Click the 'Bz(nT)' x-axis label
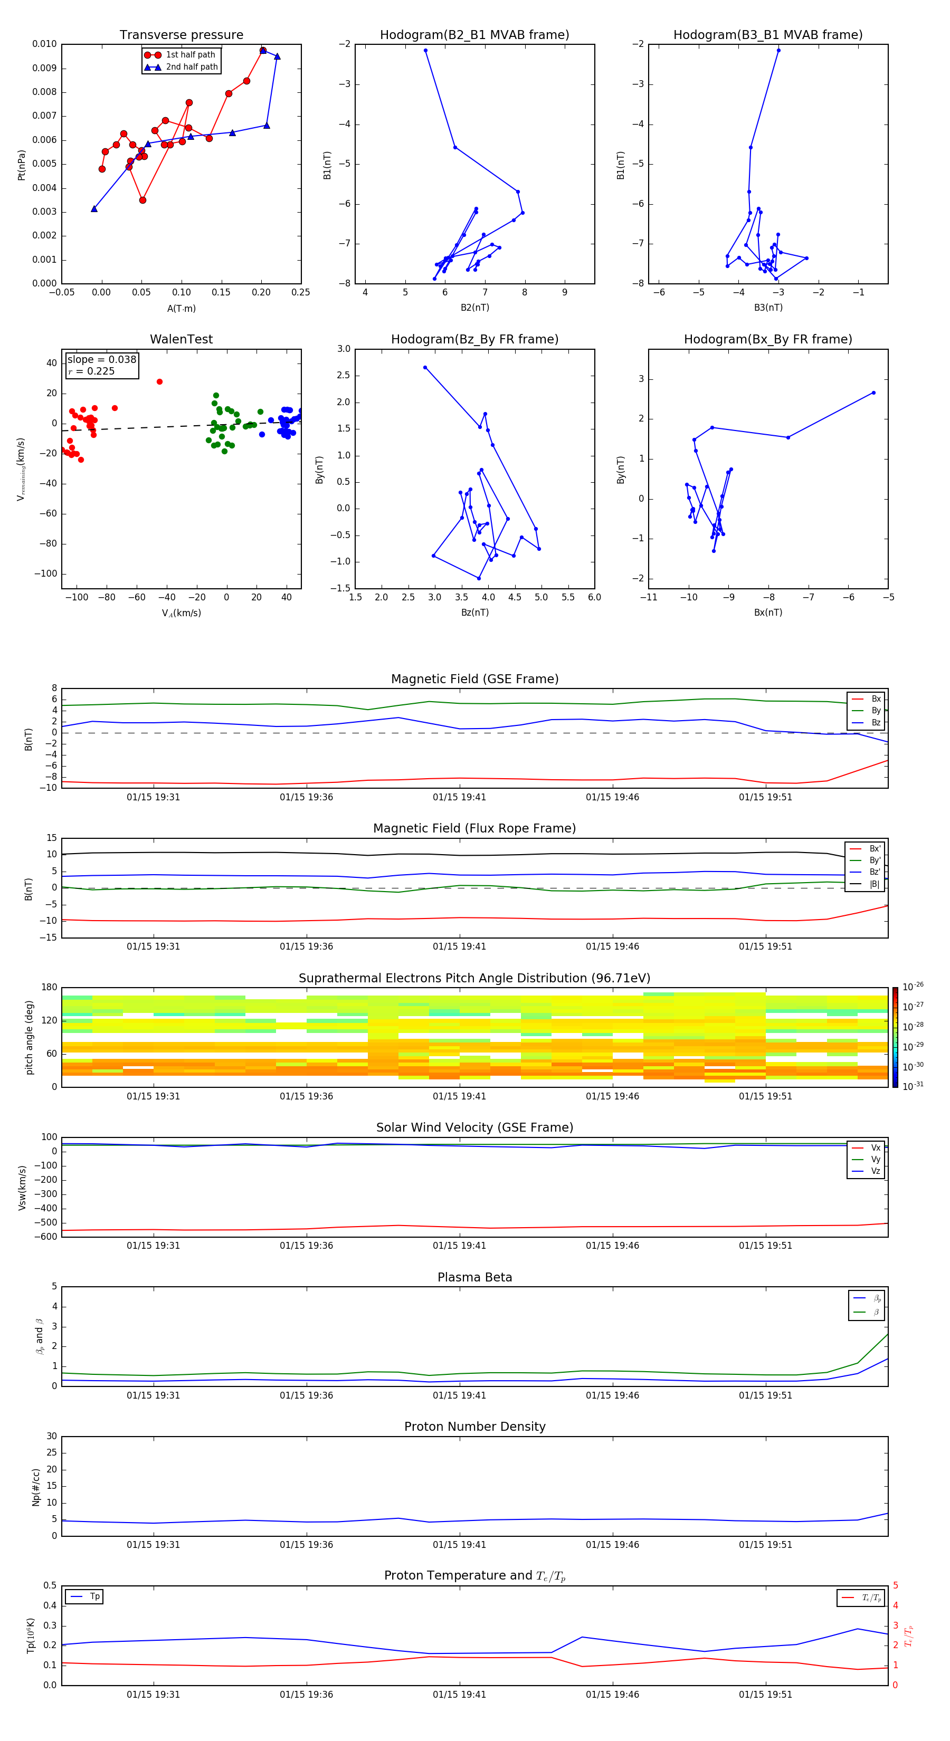 [474, 613]
